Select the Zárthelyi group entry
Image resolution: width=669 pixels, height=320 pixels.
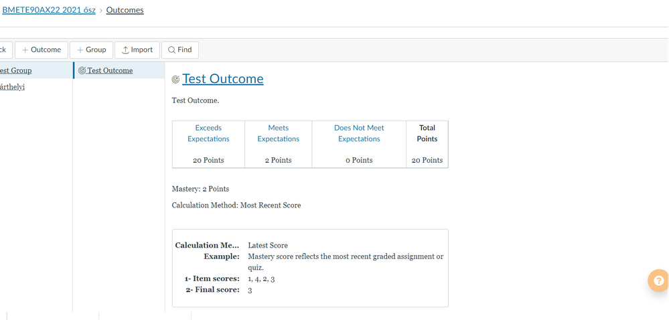tap(13, 87)
